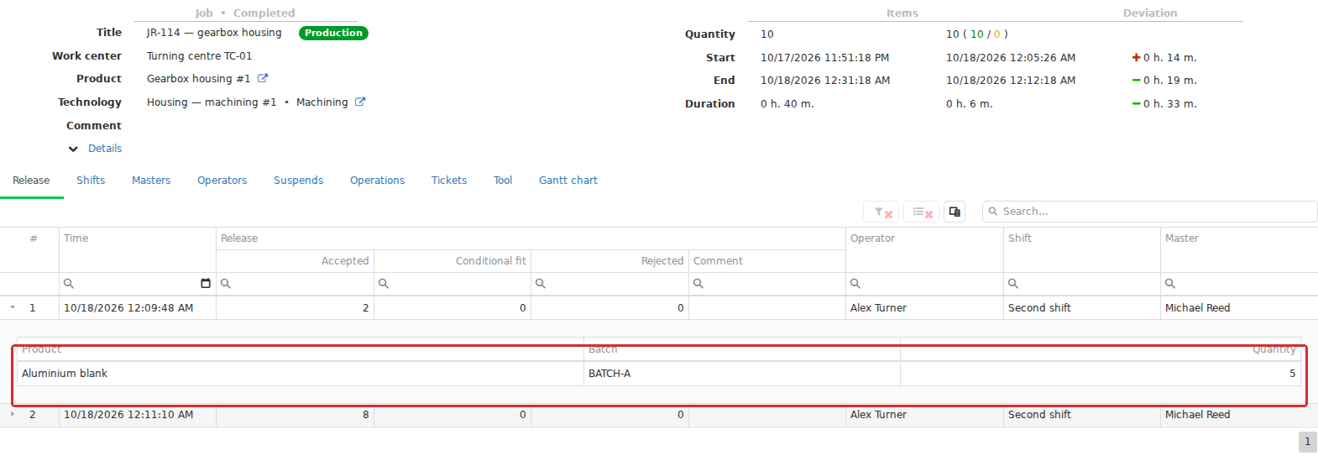Click the column chooser icon button

click(x=955, y=212)
